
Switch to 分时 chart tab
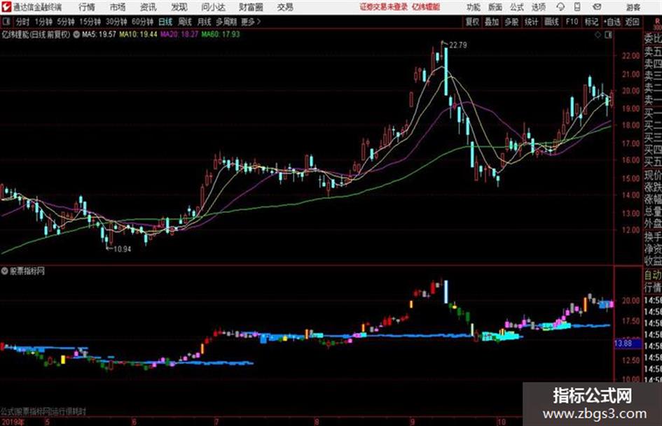point(23,22)
